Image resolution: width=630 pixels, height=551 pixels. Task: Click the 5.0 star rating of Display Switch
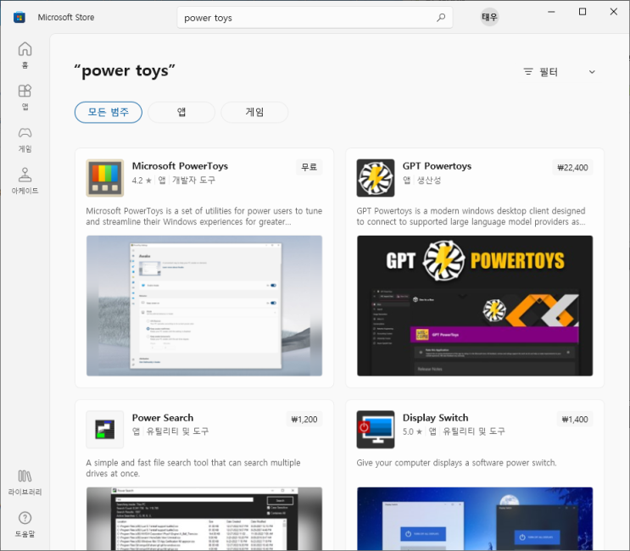[x=413, y=431]
